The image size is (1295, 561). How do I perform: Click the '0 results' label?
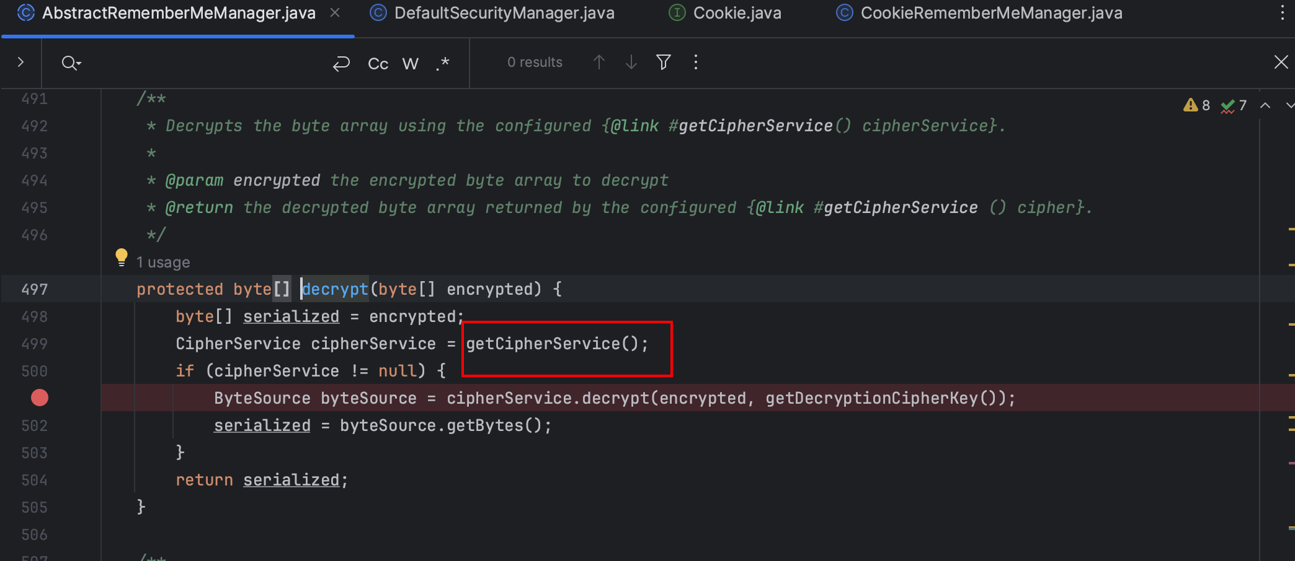click(x=535, y=62)
